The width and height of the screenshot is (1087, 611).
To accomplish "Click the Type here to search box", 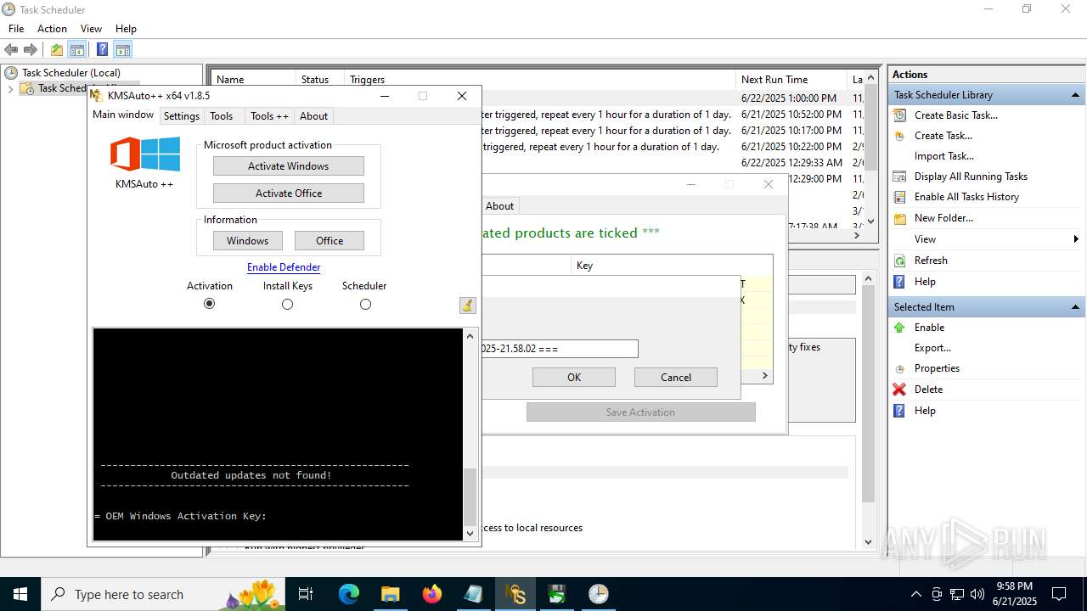I will (163, 594).
